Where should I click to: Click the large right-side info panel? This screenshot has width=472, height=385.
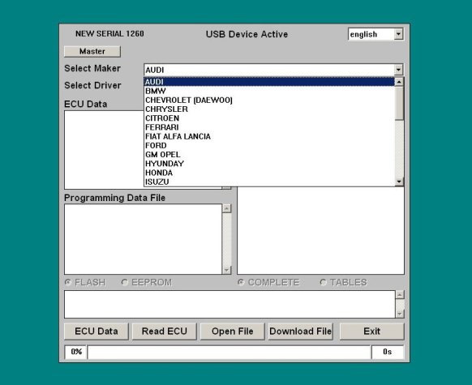[320, 230]
